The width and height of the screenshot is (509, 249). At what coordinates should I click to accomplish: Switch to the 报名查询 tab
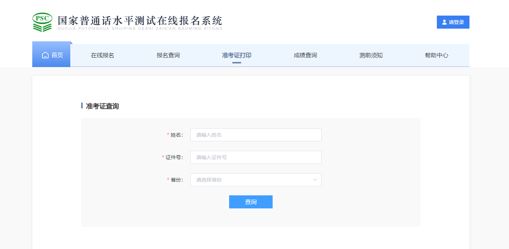coord(168,55)
